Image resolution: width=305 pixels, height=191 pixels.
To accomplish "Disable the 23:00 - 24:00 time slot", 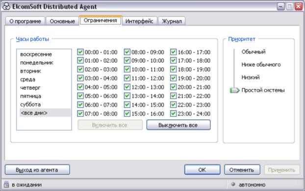I will point(173,114).
